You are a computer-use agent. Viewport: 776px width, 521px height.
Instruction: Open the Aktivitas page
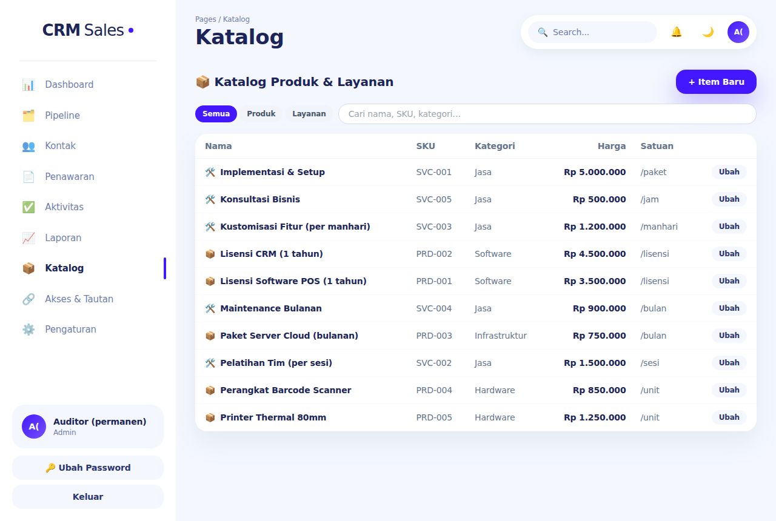pos(88,207)
